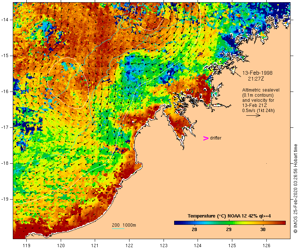Click the IMOS copyright timestamp text
Image resolution: width=300 pixels, height=249 pixels.
[296, 189]
